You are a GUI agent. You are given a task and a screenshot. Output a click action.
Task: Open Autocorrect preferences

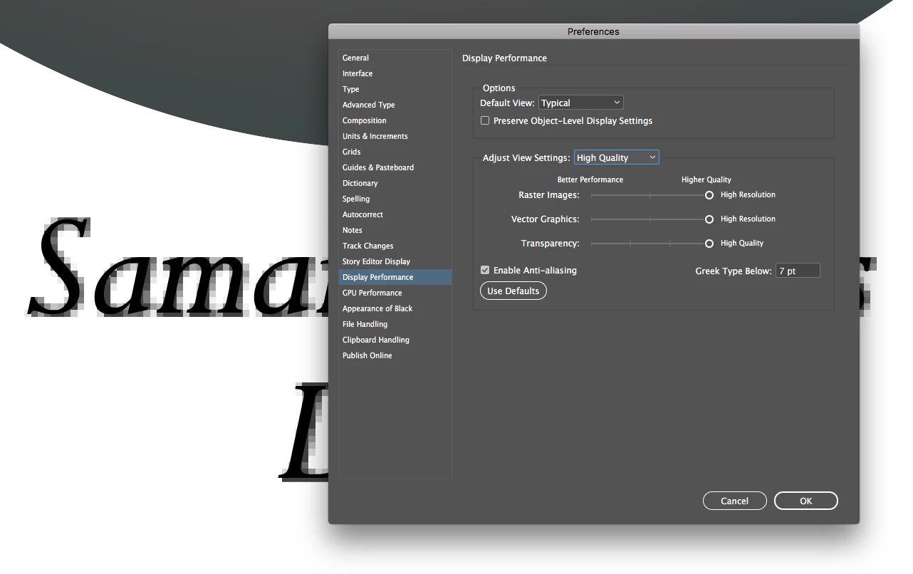tap(395, 214)
